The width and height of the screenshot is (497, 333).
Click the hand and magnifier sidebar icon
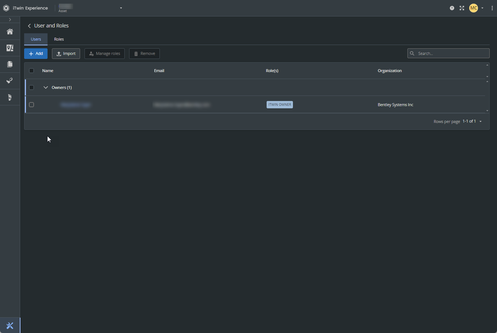pyautogui.click(x=10, y=81)
